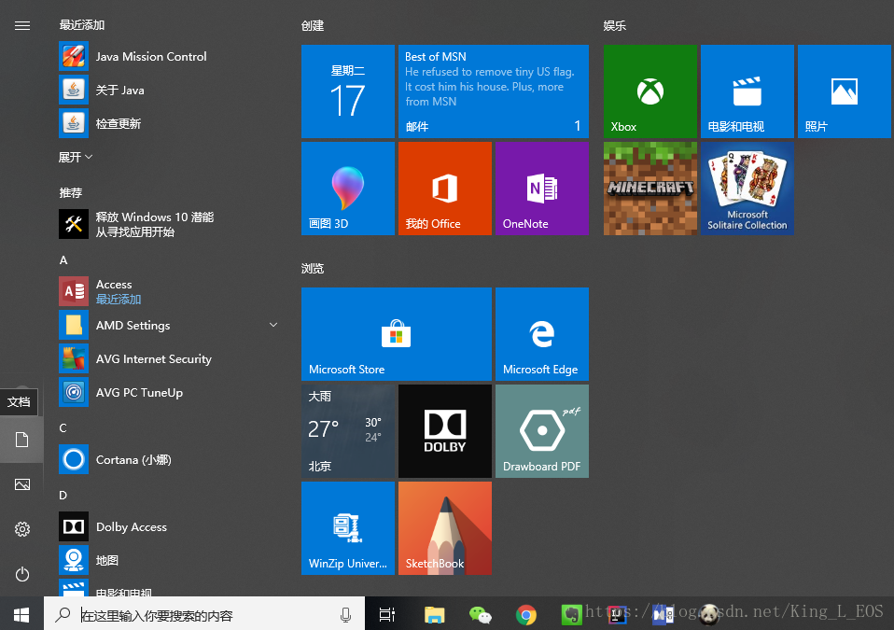The width and height of the screenshot is (894, 630).
Task: Open Documents from sidebar
Action: click(21, 440)
